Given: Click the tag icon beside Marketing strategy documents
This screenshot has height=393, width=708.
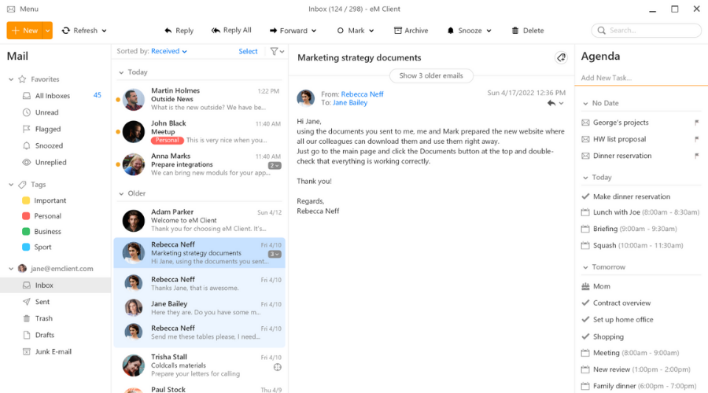Looking at the screenshot, I should click(x=561, y=57).
